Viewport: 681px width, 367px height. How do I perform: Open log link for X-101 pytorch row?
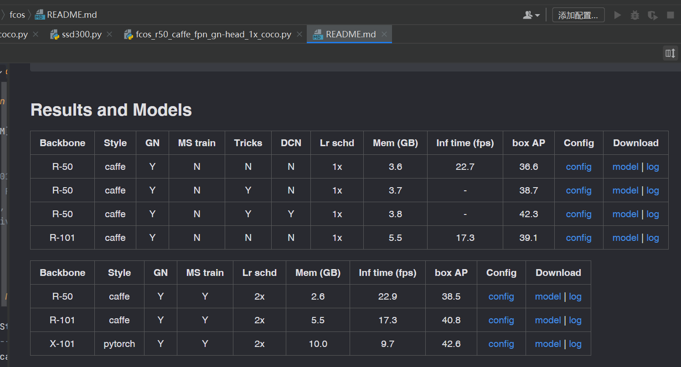tap(575, 344)
